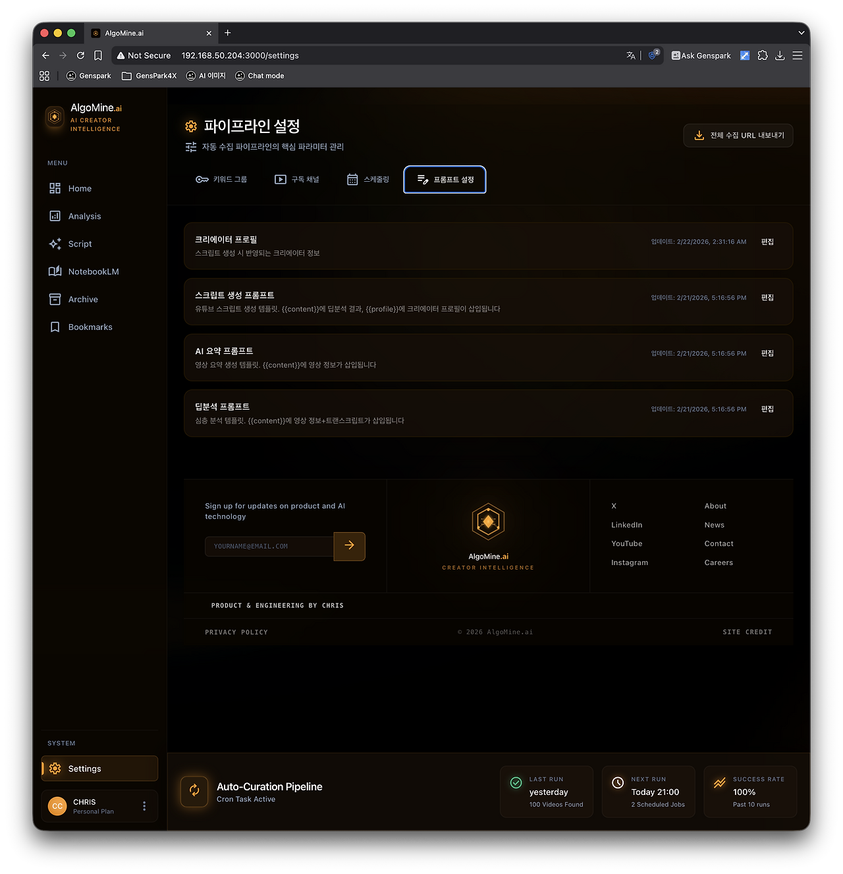The width and height of the screenshot is (843, 874).
Task: Open the PRIVACY POLICY link in footer
Action: 236,632
